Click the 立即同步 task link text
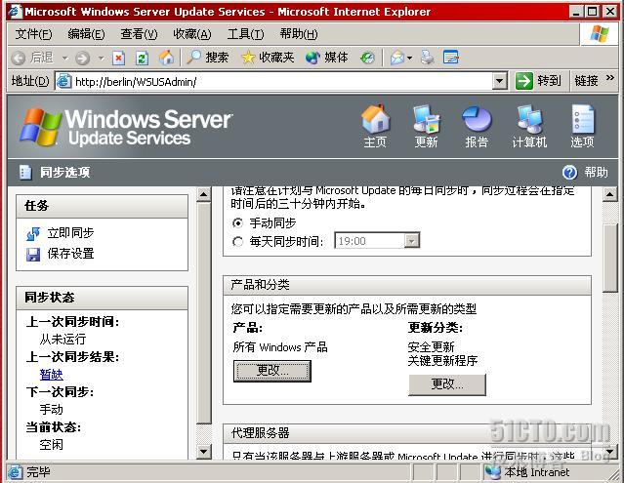Viewport: 624px width, 483px height. click(x=71, y=233)
